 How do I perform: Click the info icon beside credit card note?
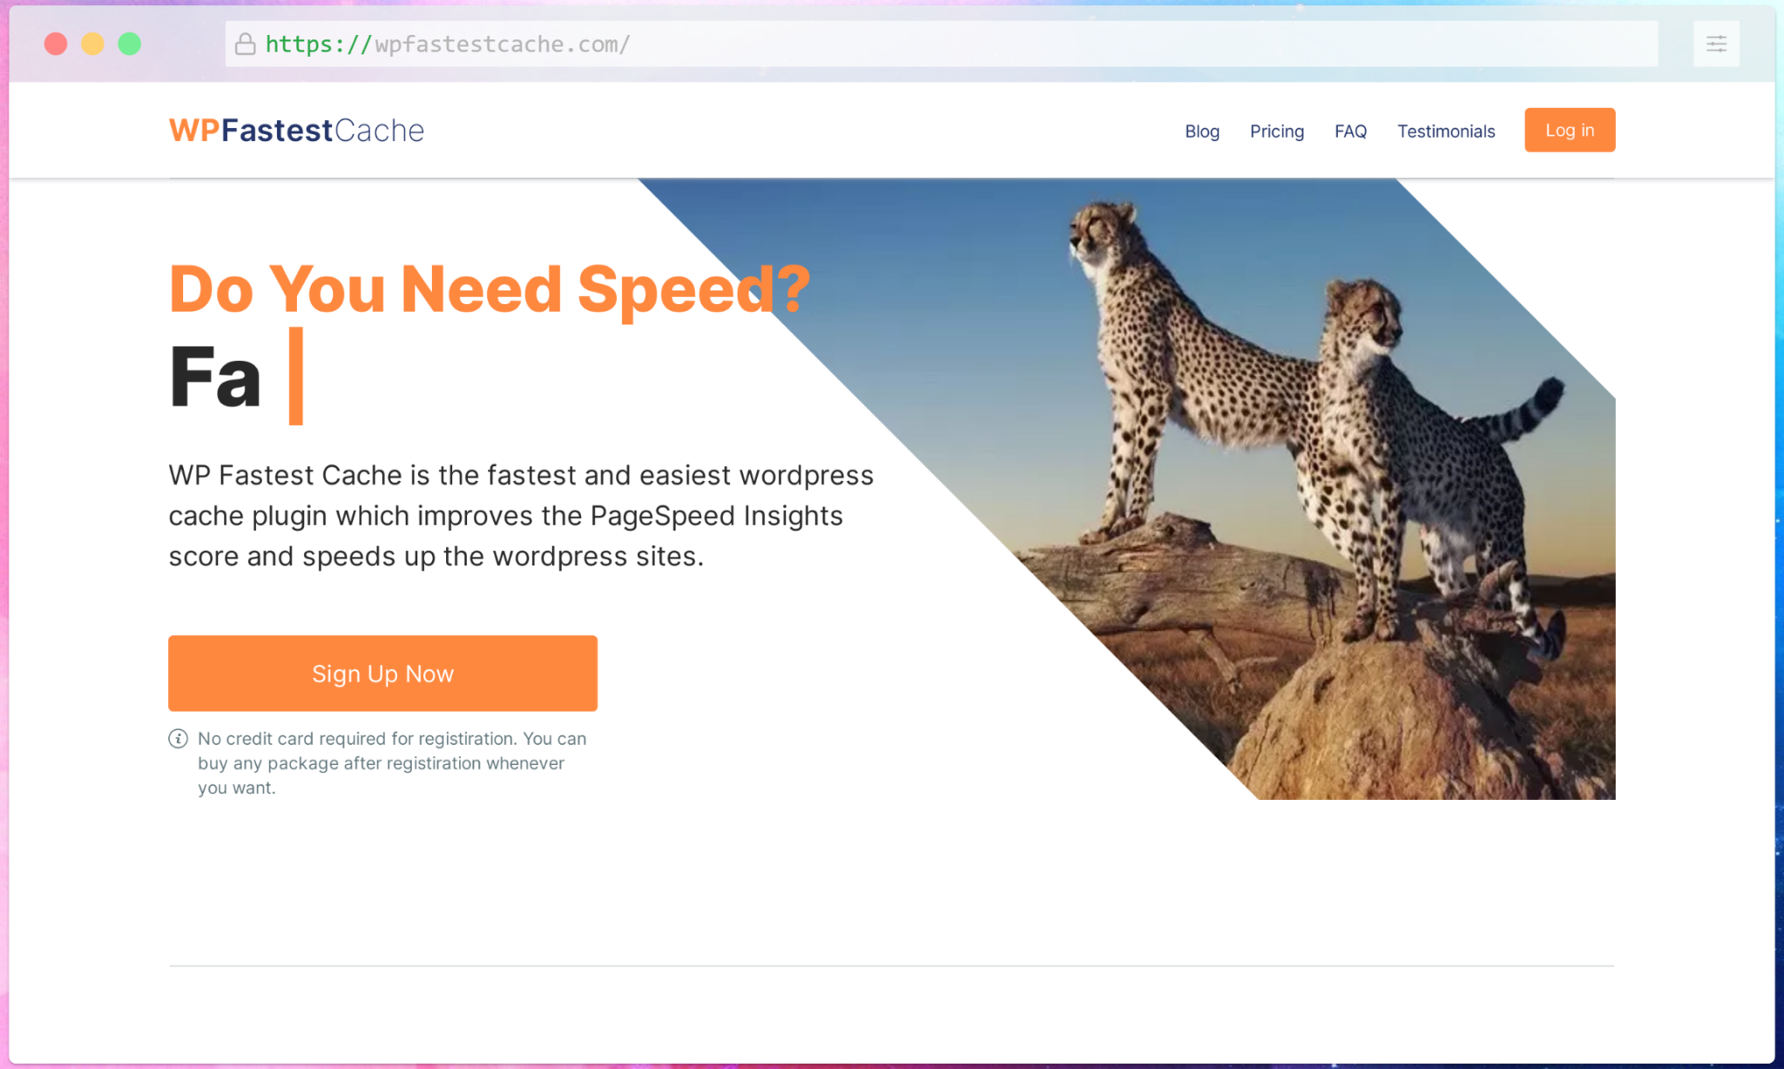[178, 739]
